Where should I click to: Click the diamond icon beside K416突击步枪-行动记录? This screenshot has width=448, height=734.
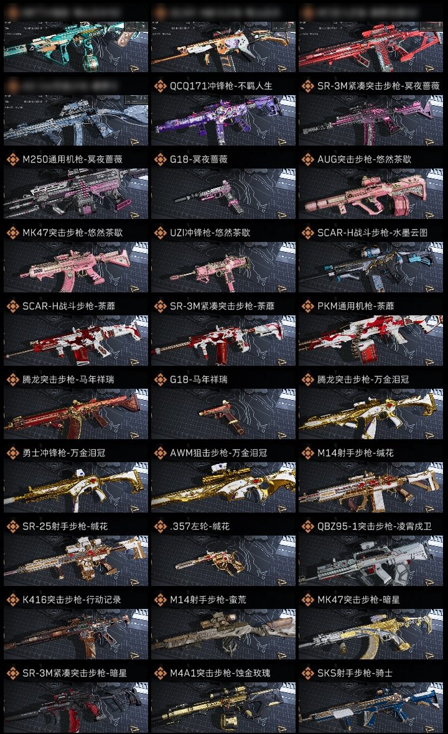tap(12, 600)
